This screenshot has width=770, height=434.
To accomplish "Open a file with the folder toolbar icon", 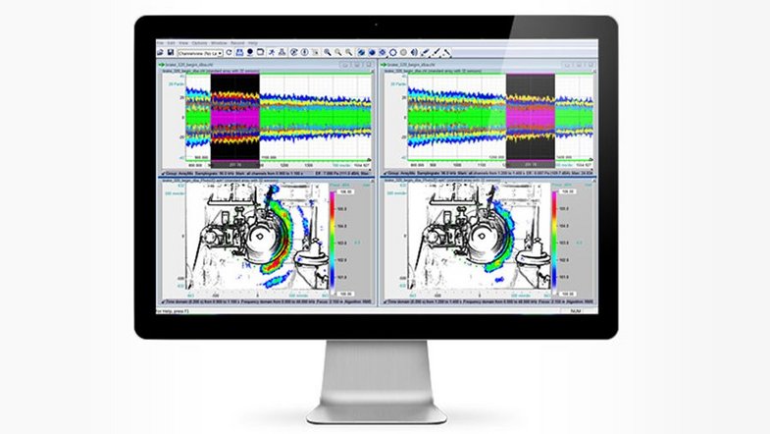I will point(160,52).
